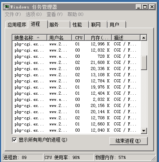Viewport: 159px width, 162px height.
Task: Close the Task Manager window
Action: (x=152, y=7)
